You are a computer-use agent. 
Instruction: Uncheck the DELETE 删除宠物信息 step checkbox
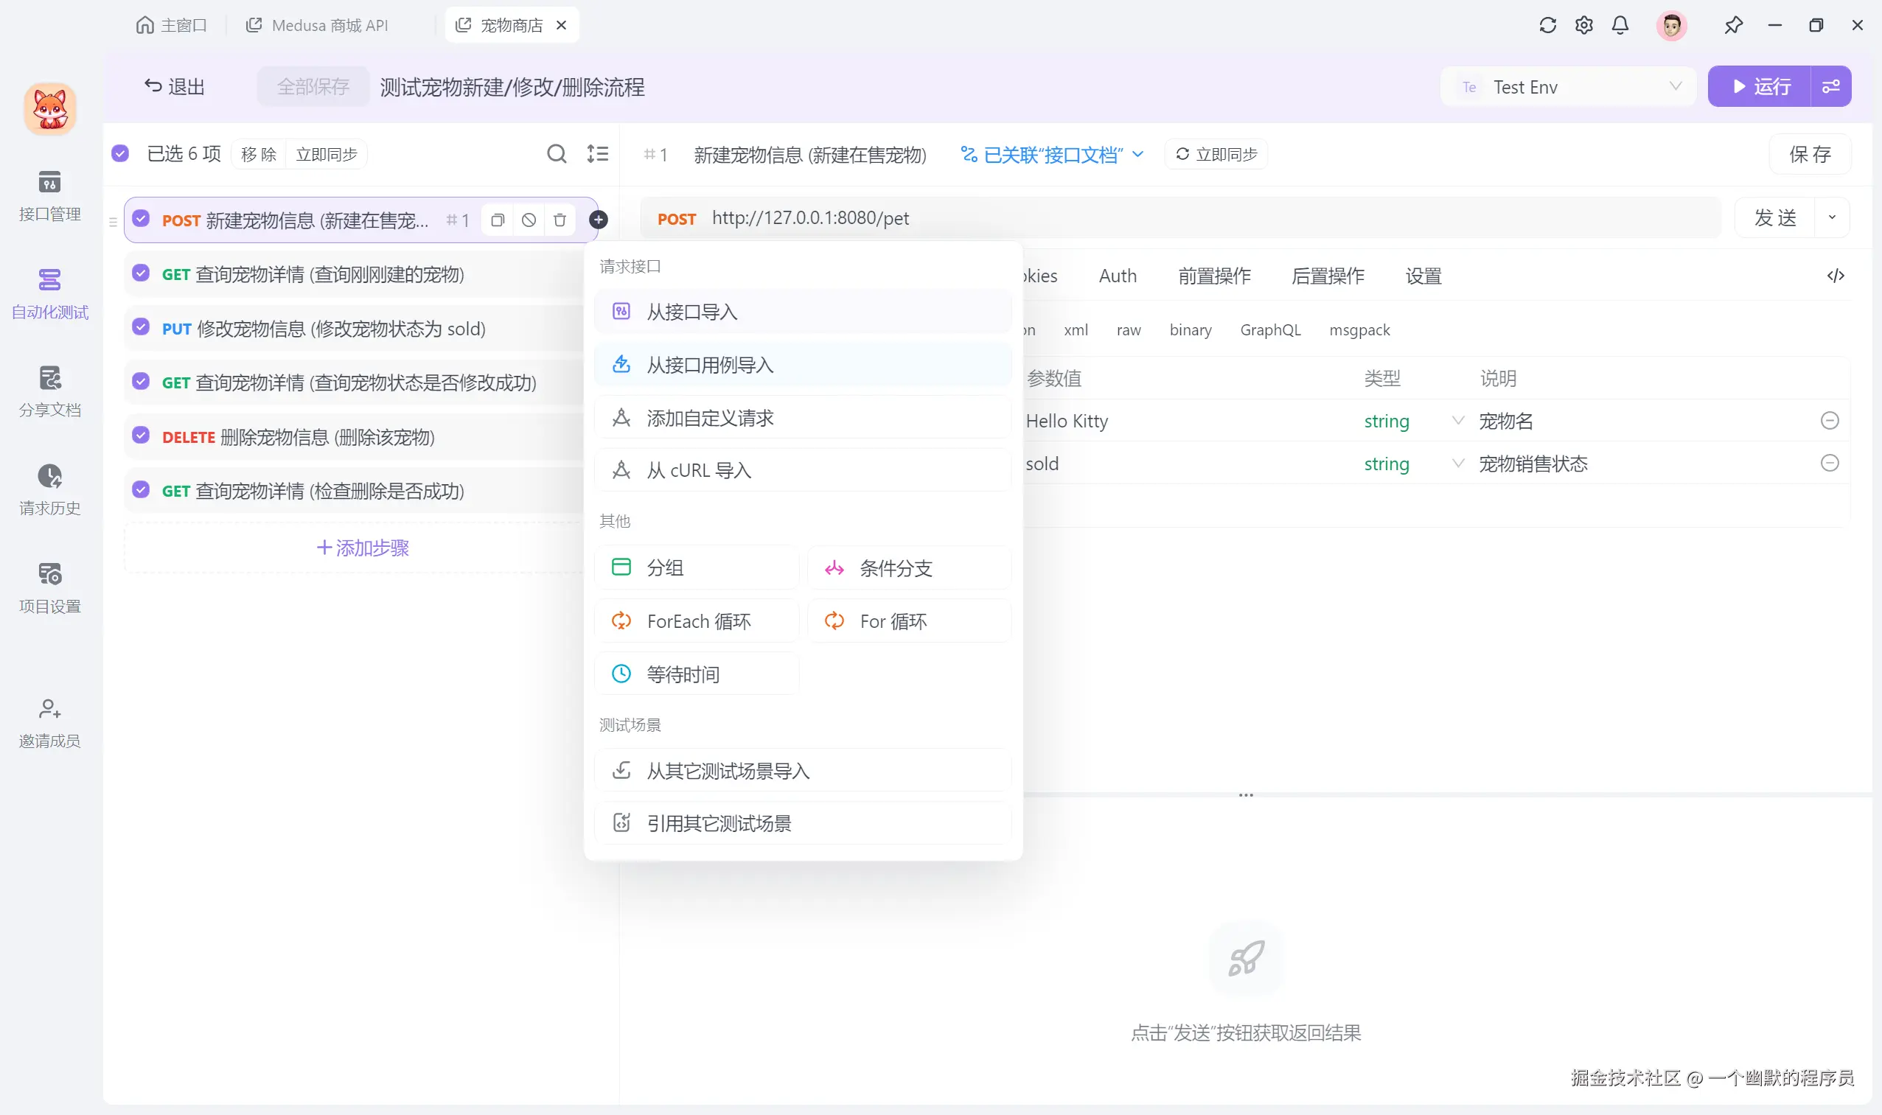coord(142,436)
